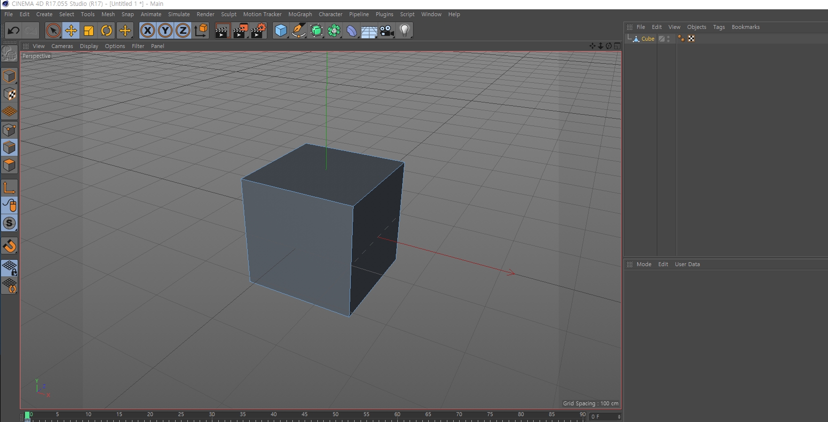This screenshot has width=828, height=422.
Task: Open the Mesh menu
Action: point(108,14)
